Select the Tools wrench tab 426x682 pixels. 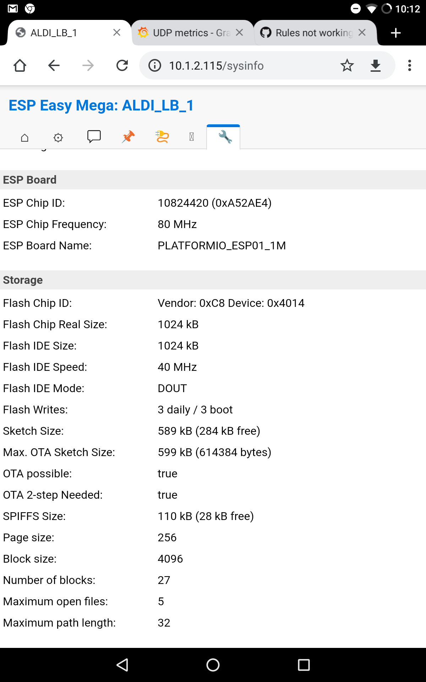pos(224,137)
